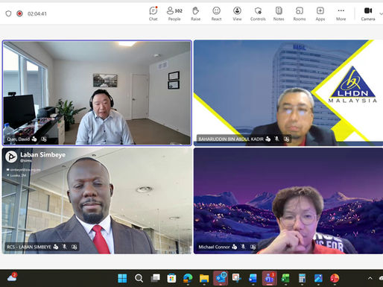Expand the system tray hidden icons

tap(370, 278)
